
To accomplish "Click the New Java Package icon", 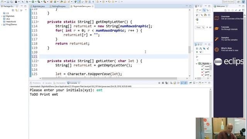I will [x=51, y=2].
